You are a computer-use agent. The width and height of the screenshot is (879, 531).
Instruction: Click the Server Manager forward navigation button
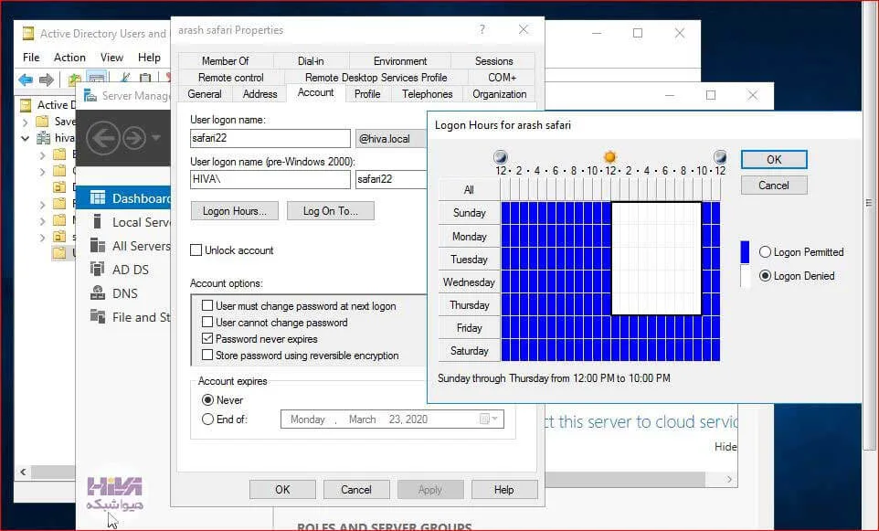point(134,138)
